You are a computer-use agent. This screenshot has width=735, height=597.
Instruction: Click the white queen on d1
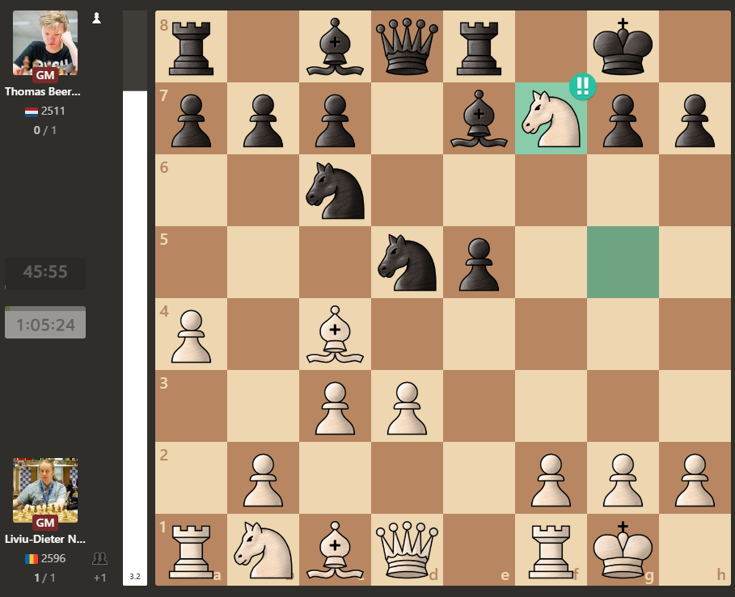coord(407,549)
